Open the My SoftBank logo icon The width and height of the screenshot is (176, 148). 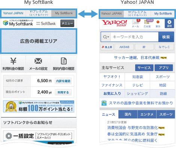click(6, 23)
